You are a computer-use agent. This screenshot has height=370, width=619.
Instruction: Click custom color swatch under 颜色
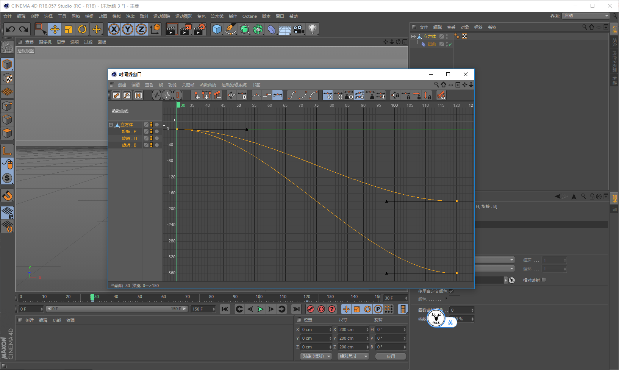tap(455, 299)
